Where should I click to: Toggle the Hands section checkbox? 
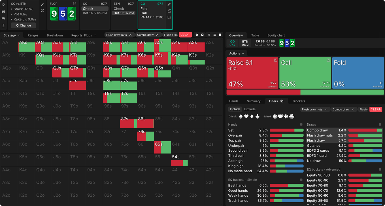click(301, 125)
